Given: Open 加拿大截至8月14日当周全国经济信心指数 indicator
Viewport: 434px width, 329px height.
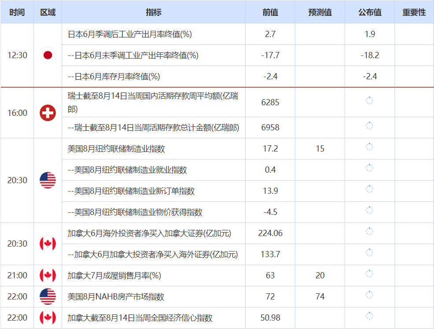Looking at the screenshot, I should (140, 318).
